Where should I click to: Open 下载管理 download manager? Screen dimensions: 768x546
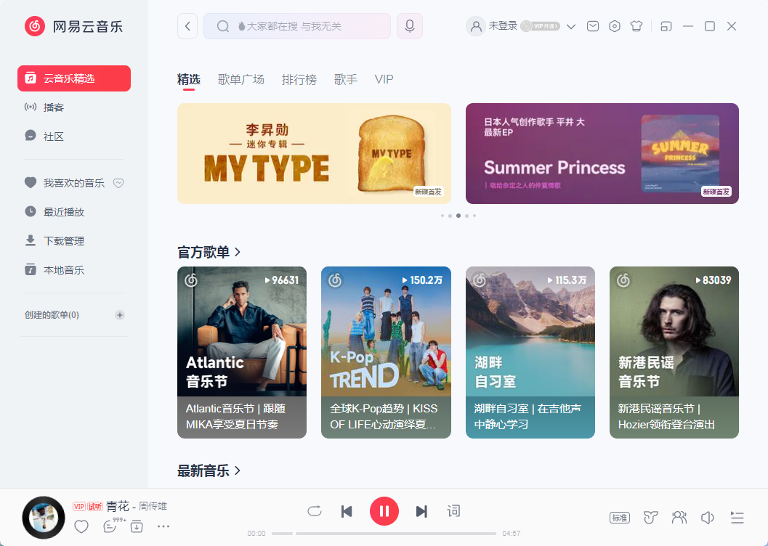pos(74,241)
